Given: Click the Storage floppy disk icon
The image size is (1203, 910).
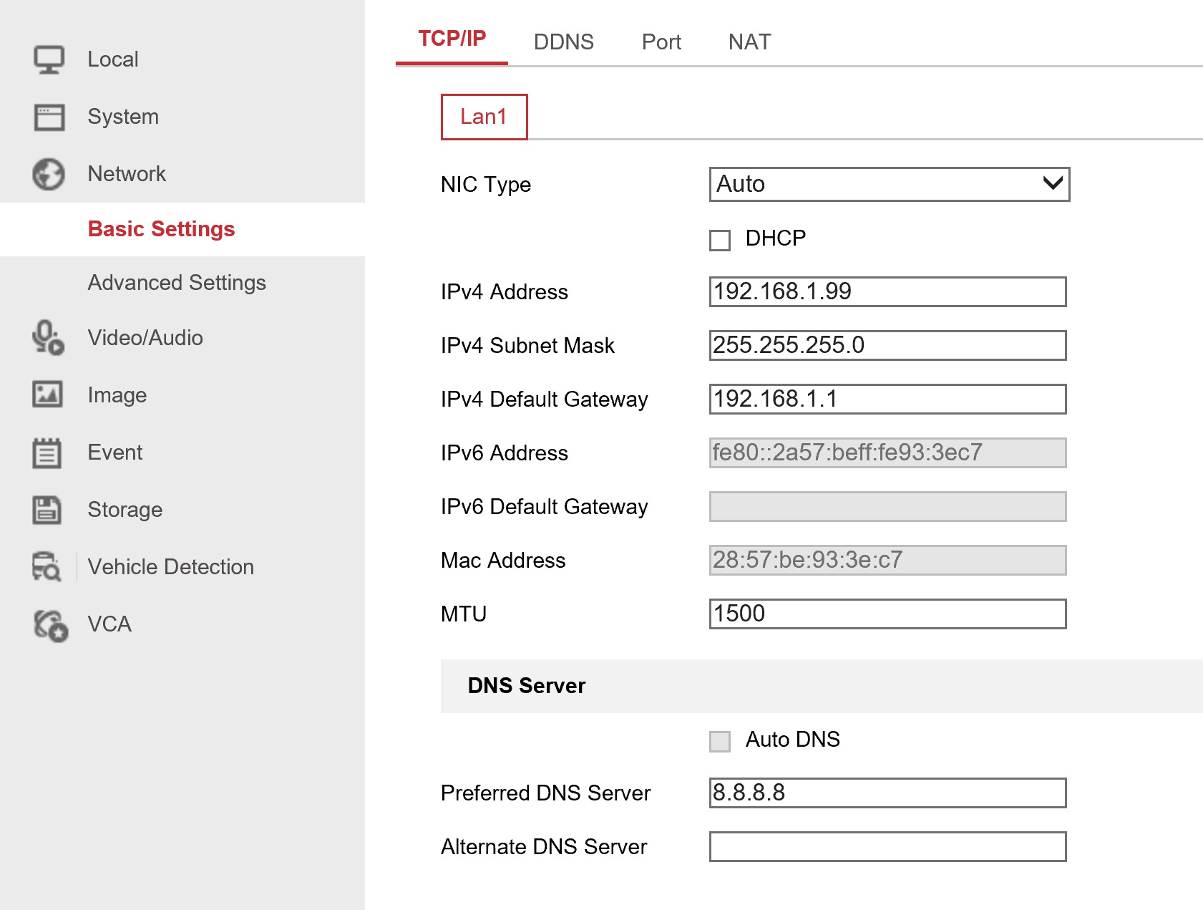Looking at the screenshot, I should click(x=47, y=510).
